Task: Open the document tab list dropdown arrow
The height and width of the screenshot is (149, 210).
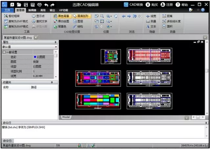Action: click(205, 37)
